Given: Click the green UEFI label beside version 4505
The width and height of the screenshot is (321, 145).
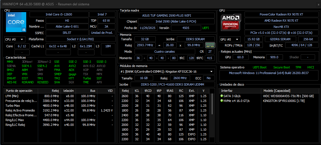Looking at the screenshot, I should [x=206, y=28].
